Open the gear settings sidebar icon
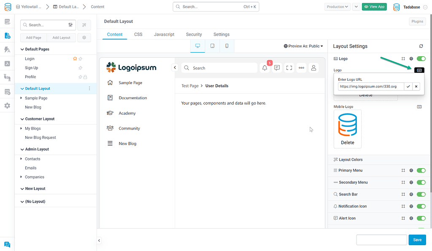Image resolution: width=432 pixels, height=251 pixels. pos(8,106)
